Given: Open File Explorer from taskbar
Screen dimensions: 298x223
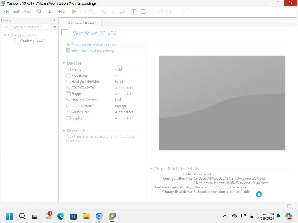Looking at the screenshot, I should click(86, 216).
